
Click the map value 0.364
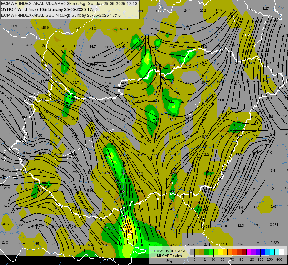[274, 225]
